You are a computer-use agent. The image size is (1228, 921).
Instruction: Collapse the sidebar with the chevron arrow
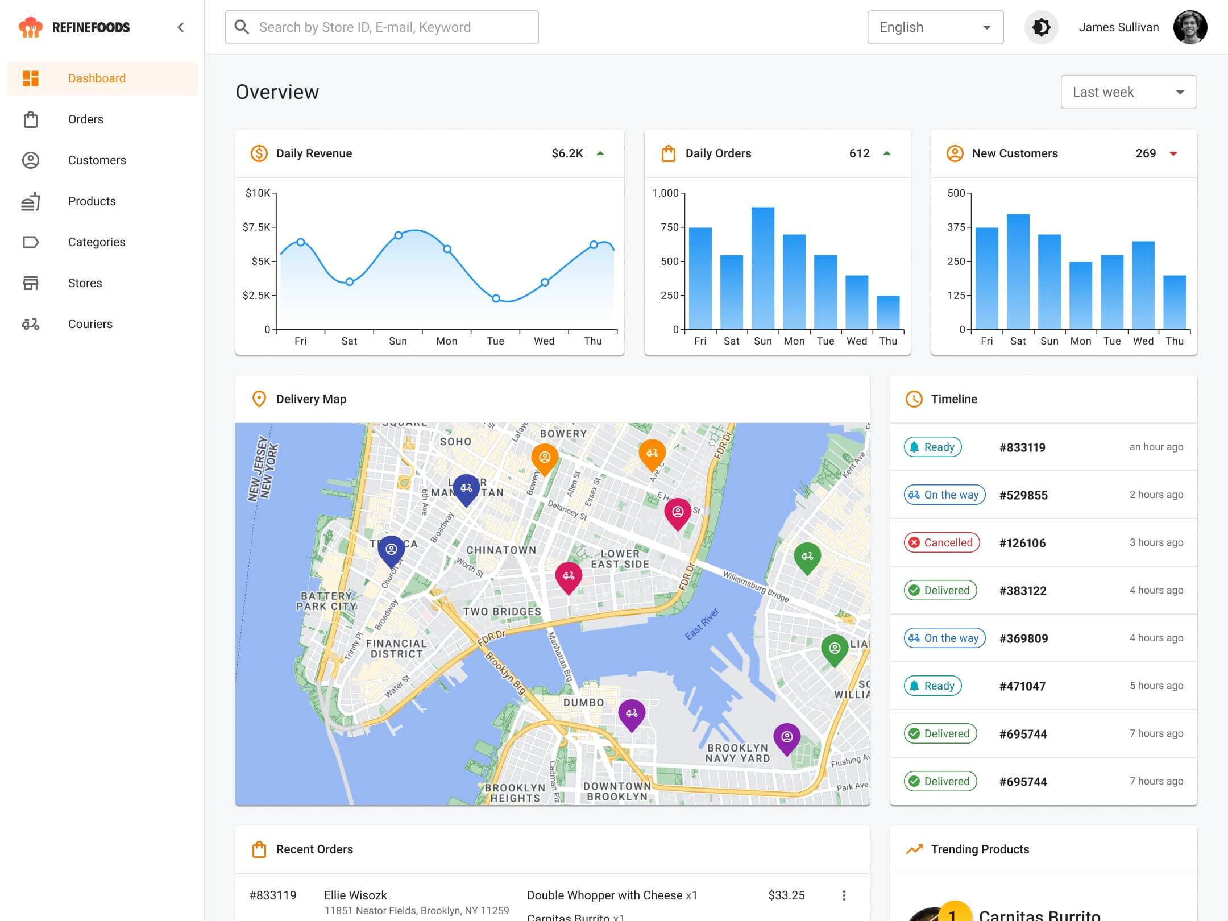pos(181,27)
